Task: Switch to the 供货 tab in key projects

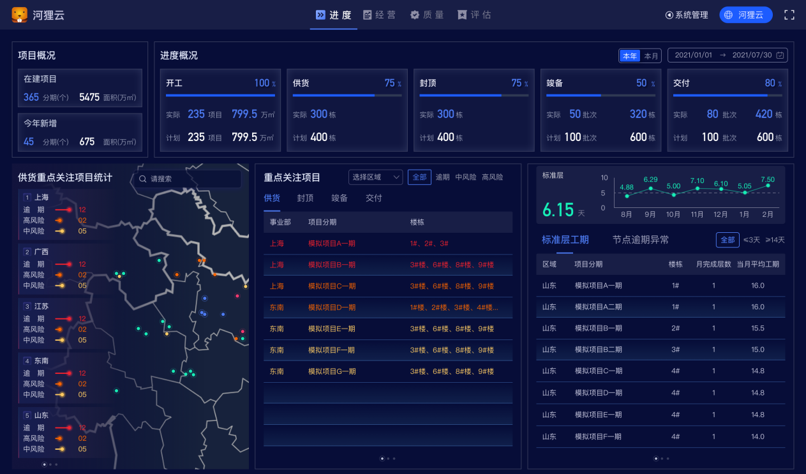Action: 272,198
